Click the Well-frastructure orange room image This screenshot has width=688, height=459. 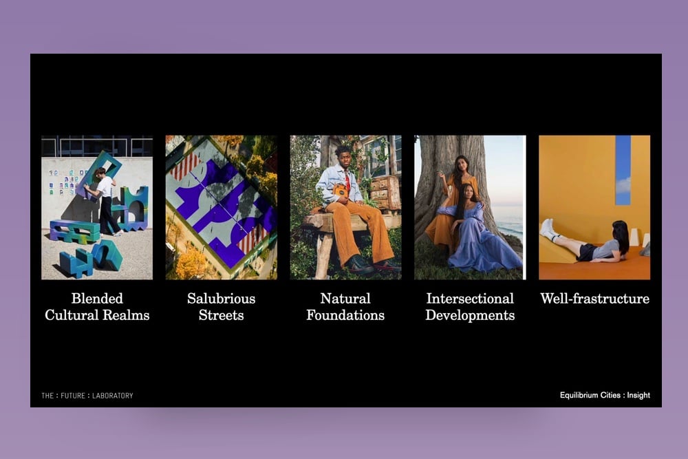click(x=594, y=207)
